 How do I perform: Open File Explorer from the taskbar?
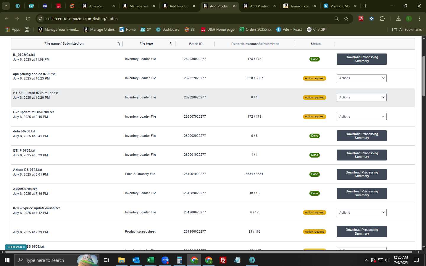(x=122, y=260)
